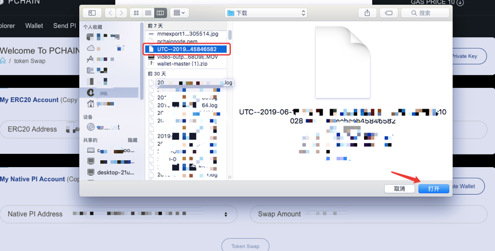Click the ERC20 Address field on PCHAIN page
The image size is (495, 251).
point(40,129)
